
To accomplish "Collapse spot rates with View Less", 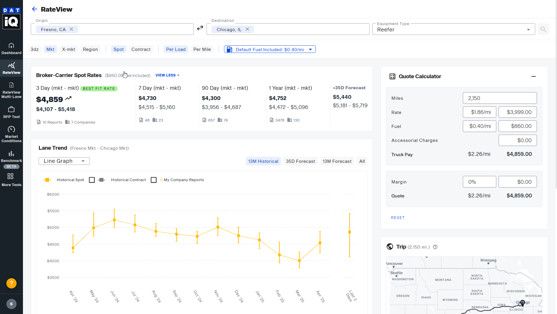I will (167, 75).
